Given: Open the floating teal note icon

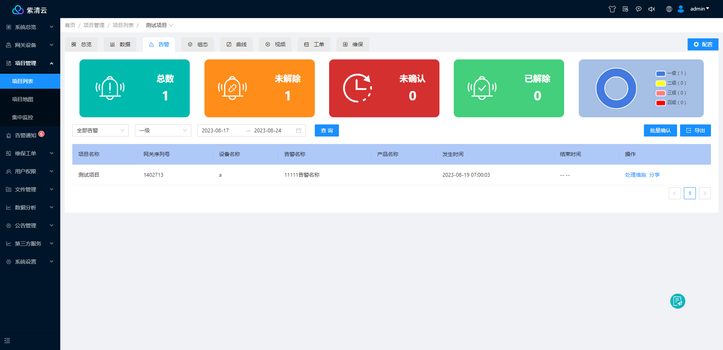Looking at the screenshot, I should pos(678,301).
